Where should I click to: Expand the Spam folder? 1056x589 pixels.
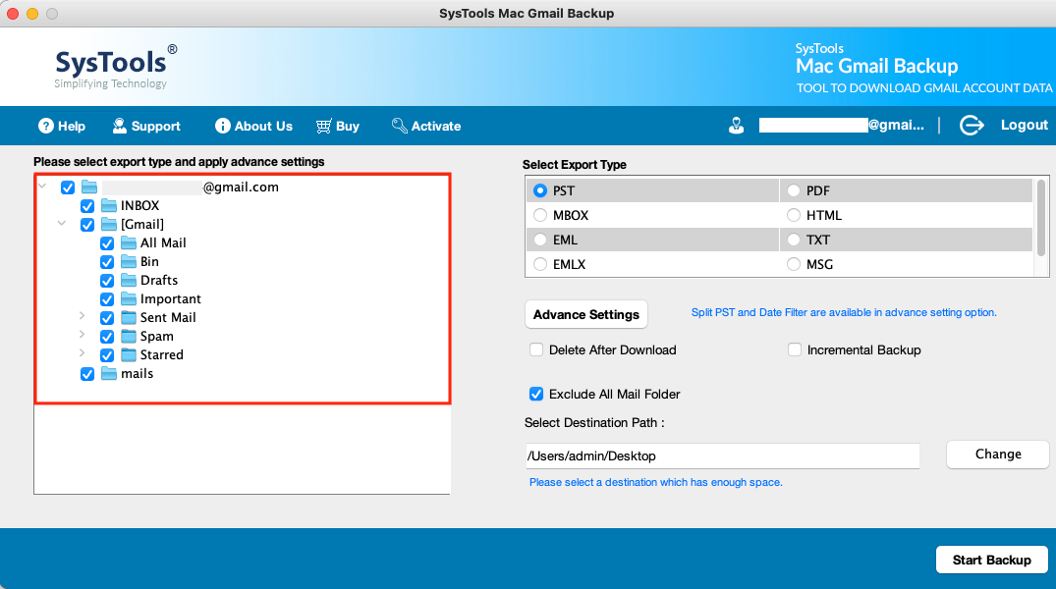(x=82, y=335)
